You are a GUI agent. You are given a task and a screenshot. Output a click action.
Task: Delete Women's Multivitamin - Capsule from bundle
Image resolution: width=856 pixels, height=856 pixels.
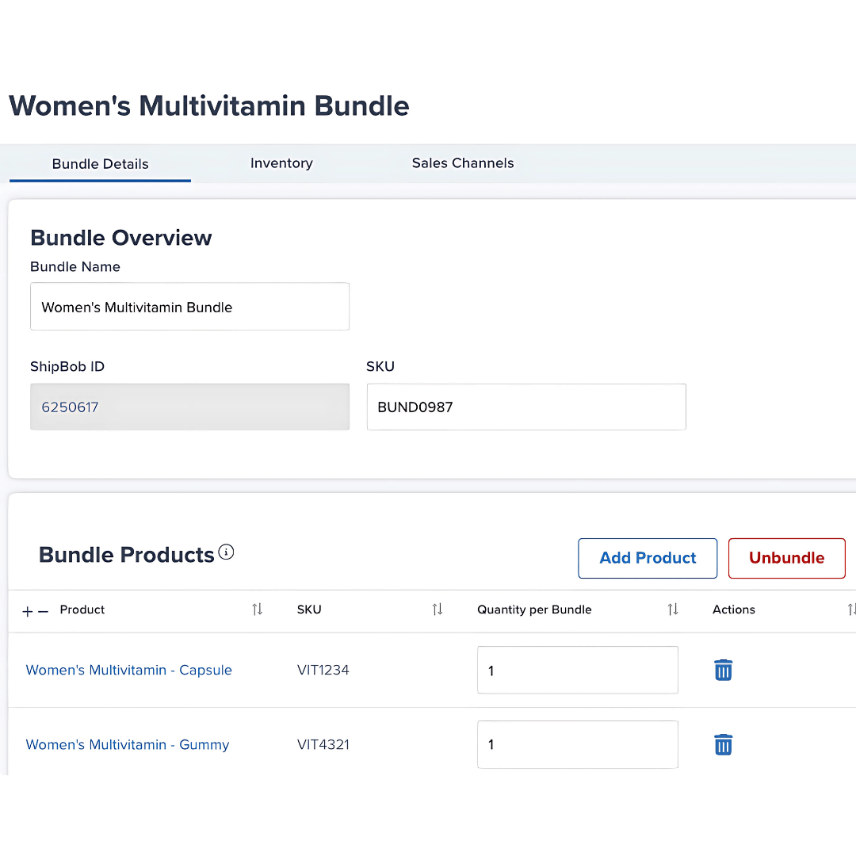point(723,670)
